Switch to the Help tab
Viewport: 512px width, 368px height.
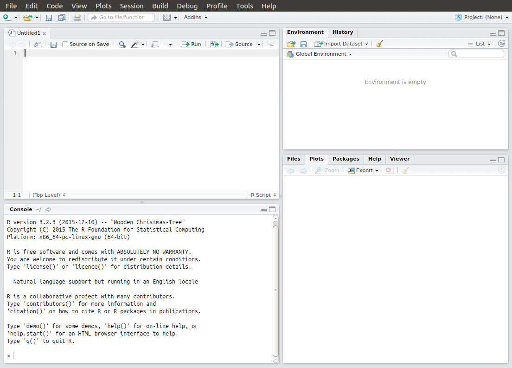(x=375, y=159)
